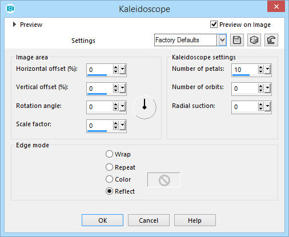
Task: Click the Reset to Default arrow icon
Action: click(x=271, y=40)
